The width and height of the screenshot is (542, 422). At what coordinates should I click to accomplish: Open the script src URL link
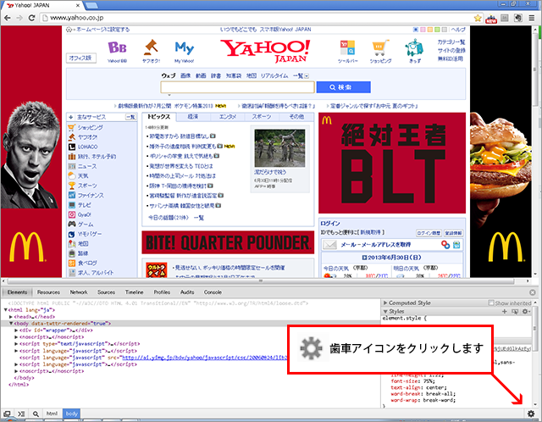tap(205, 358)
